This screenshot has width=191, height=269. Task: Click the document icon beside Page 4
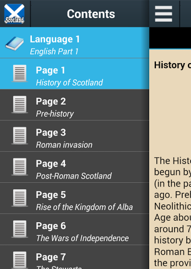(20, 167)
